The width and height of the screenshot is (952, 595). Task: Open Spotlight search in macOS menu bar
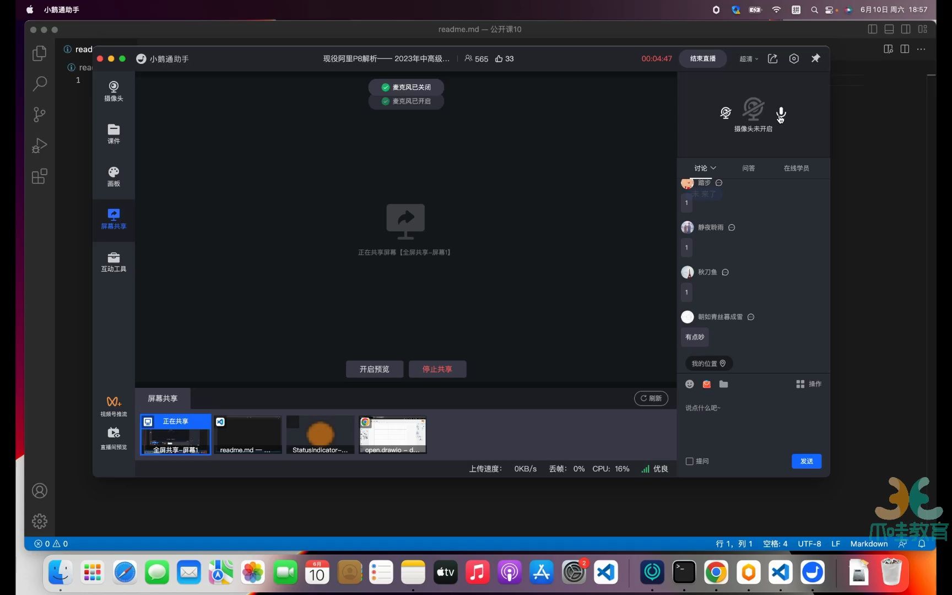click(814, 9)
